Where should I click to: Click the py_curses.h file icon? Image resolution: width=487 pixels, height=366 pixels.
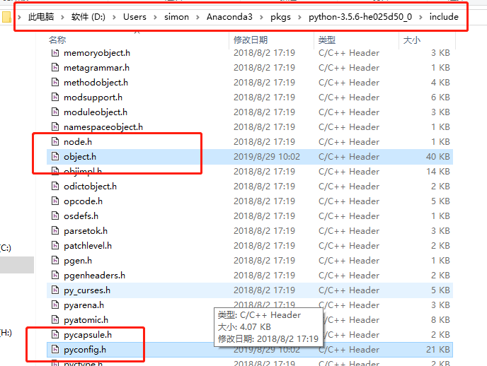[55, 290]
